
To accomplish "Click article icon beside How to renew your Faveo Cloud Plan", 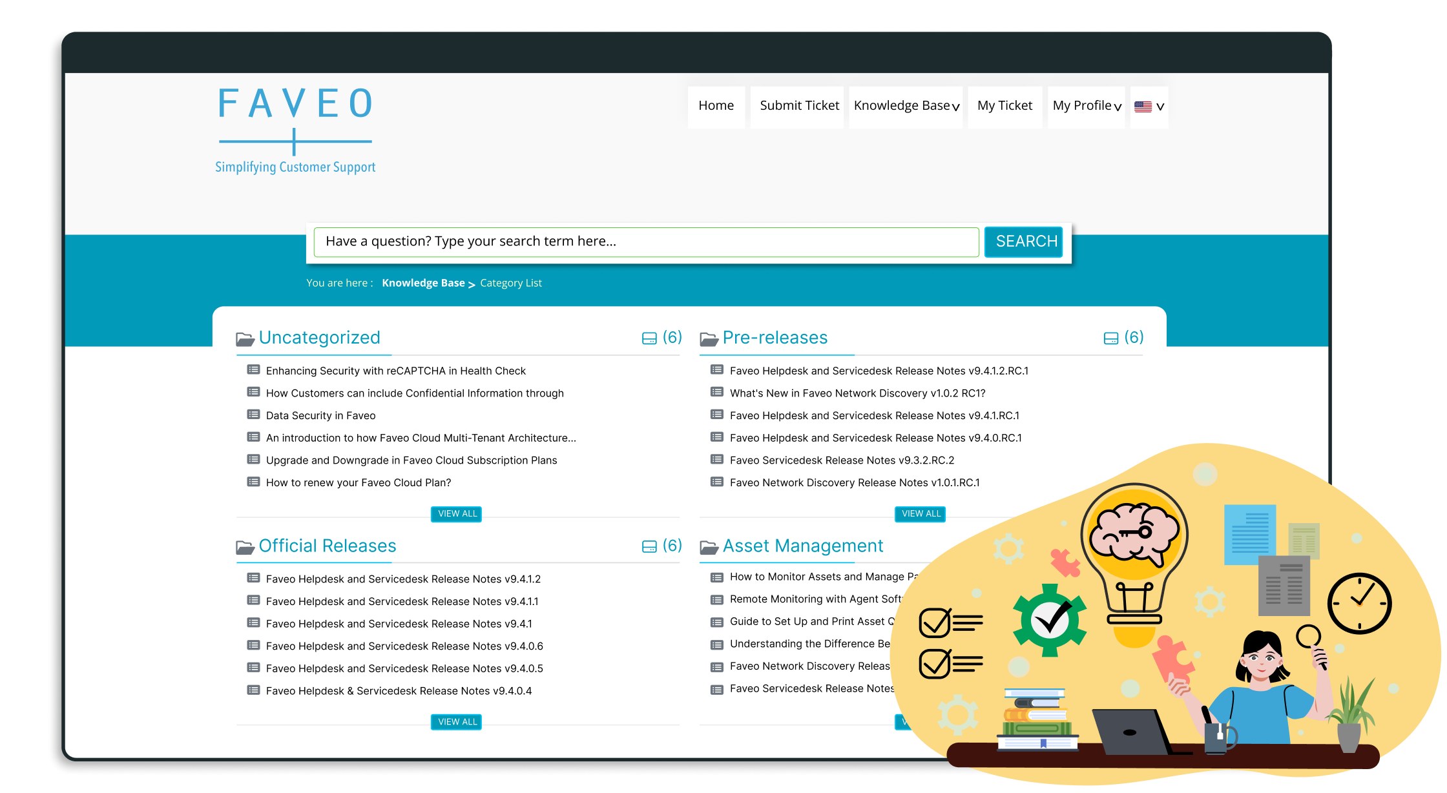I will pyautogui.click(x=253, y=482).
